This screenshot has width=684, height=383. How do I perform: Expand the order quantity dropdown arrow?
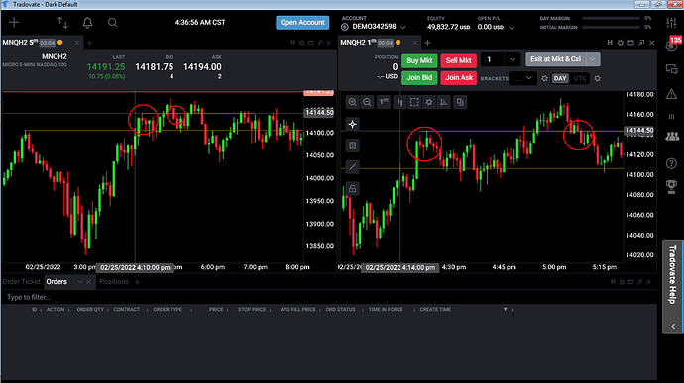point(513,59)
